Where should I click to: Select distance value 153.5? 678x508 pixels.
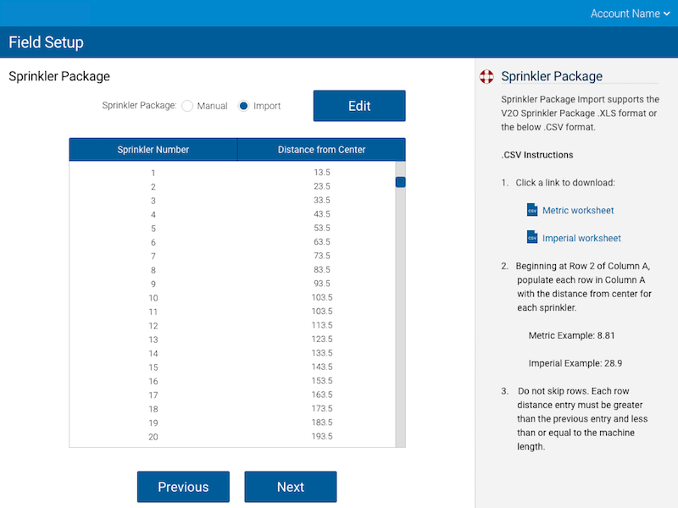[x=322, y=380]
